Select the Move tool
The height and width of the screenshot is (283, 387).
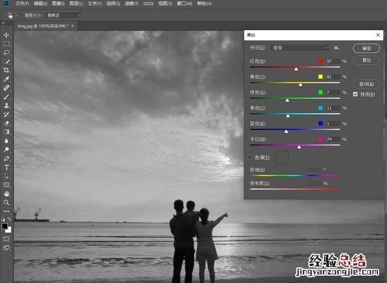7,35
